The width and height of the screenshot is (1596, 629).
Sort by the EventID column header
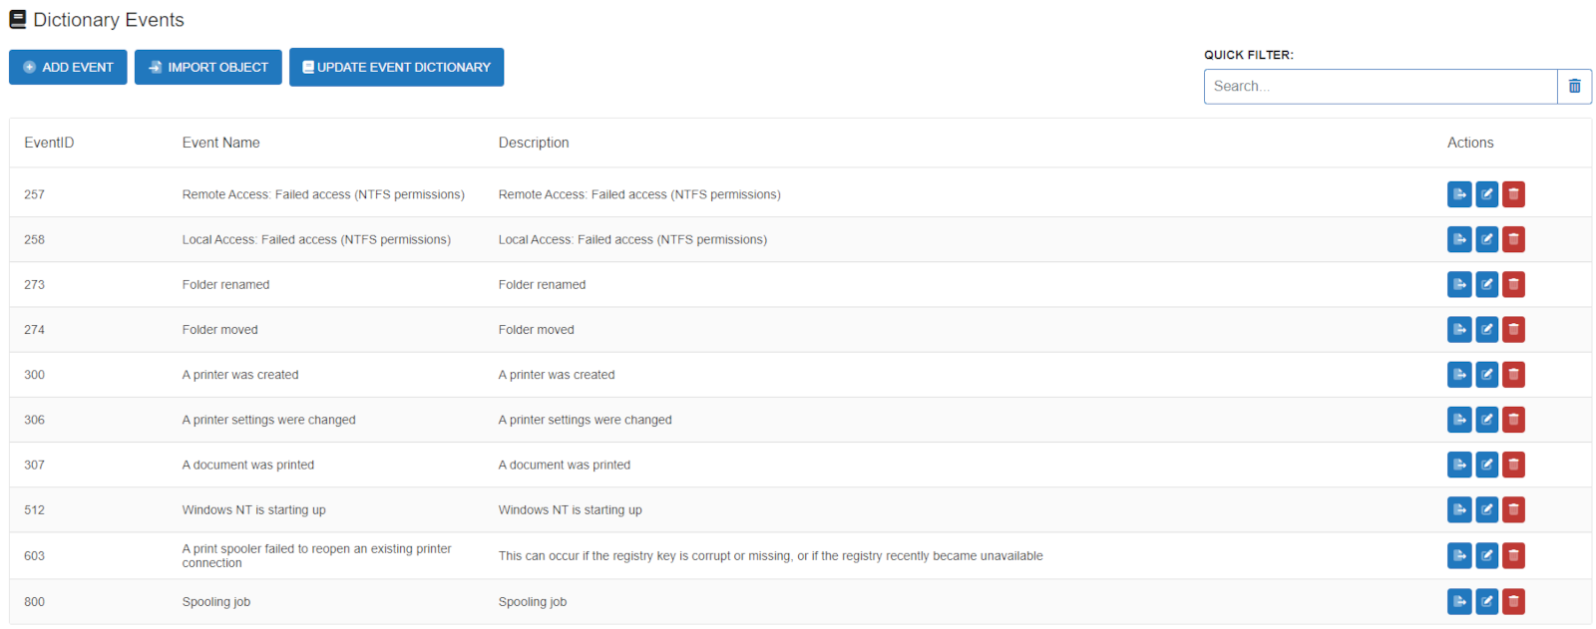click(49, 143)
